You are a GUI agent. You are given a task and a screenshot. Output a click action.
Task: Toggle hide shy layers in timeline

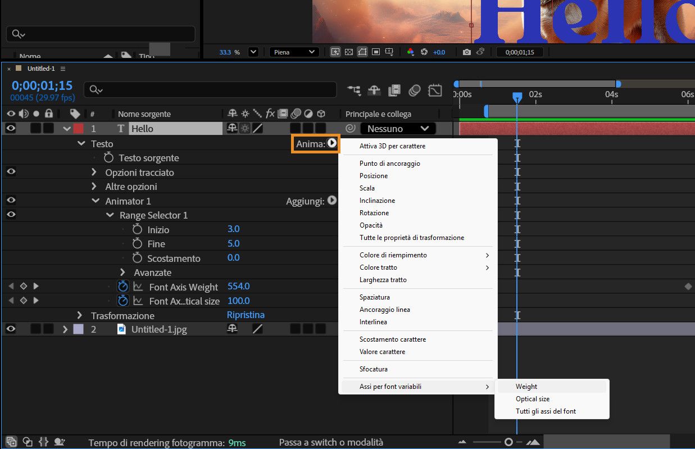[x=374, y=90]
